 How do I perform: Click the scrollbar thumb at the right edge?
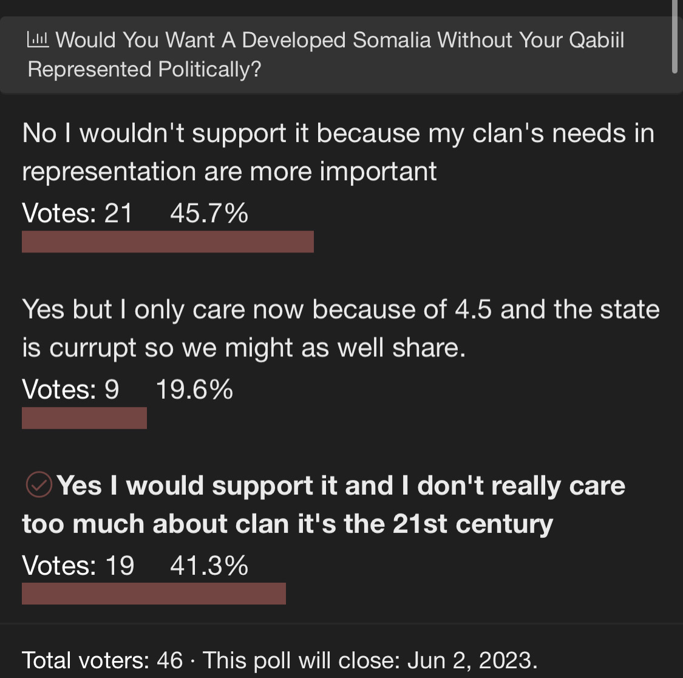675,36
